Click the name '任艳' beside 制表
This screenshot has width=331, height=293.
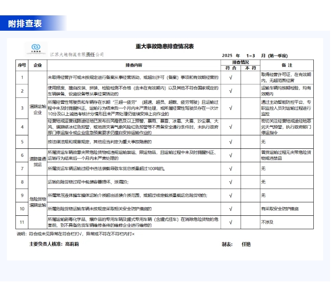coord(246,245)
